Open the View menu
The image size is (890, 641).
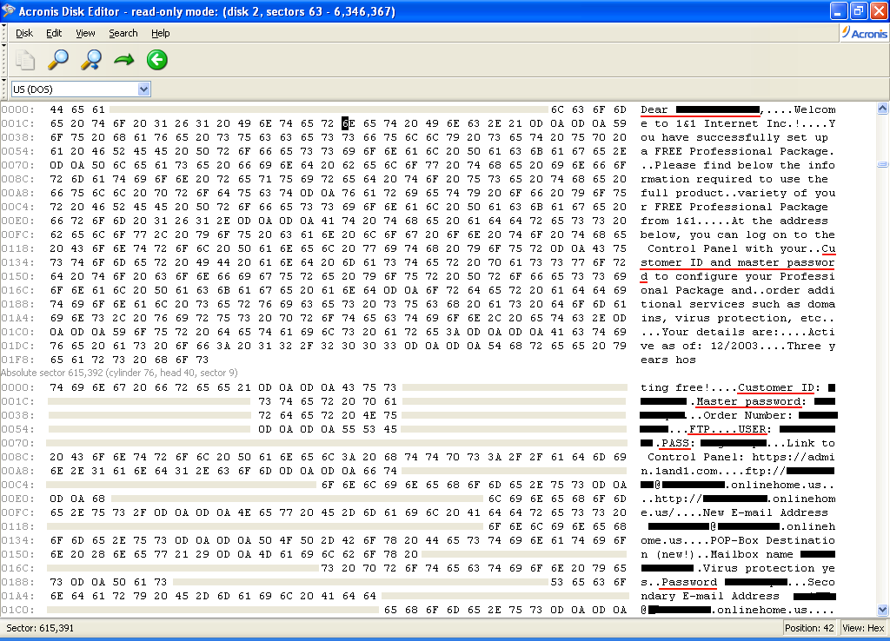[x=85, y=33]
